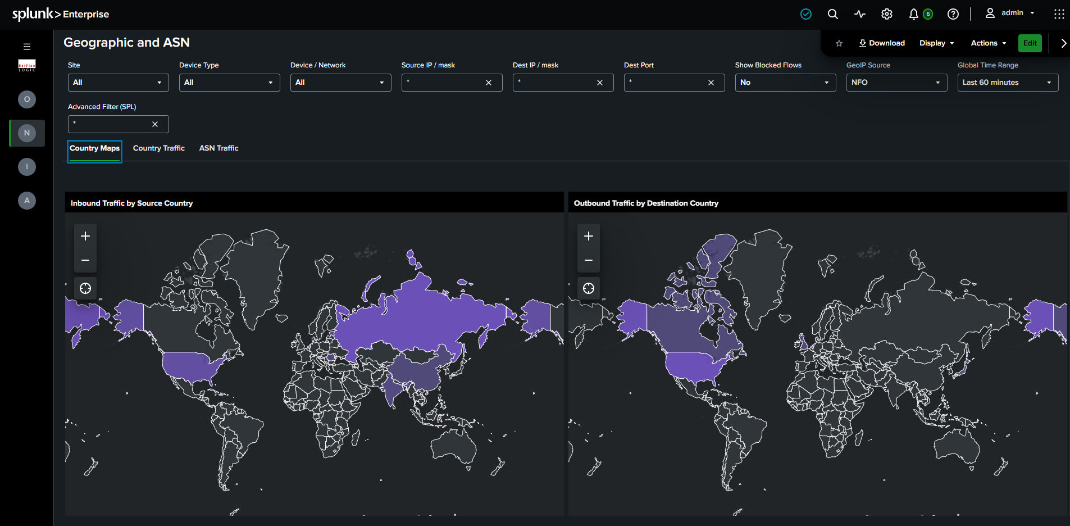The image size is (1070, 526).
Task: Open the GeoIP Source dropdown
Action: [896, 83]
